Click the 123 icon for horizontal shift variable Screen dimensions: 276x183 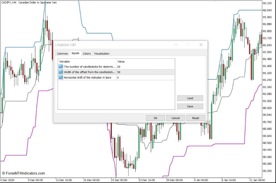click(60, 78)
